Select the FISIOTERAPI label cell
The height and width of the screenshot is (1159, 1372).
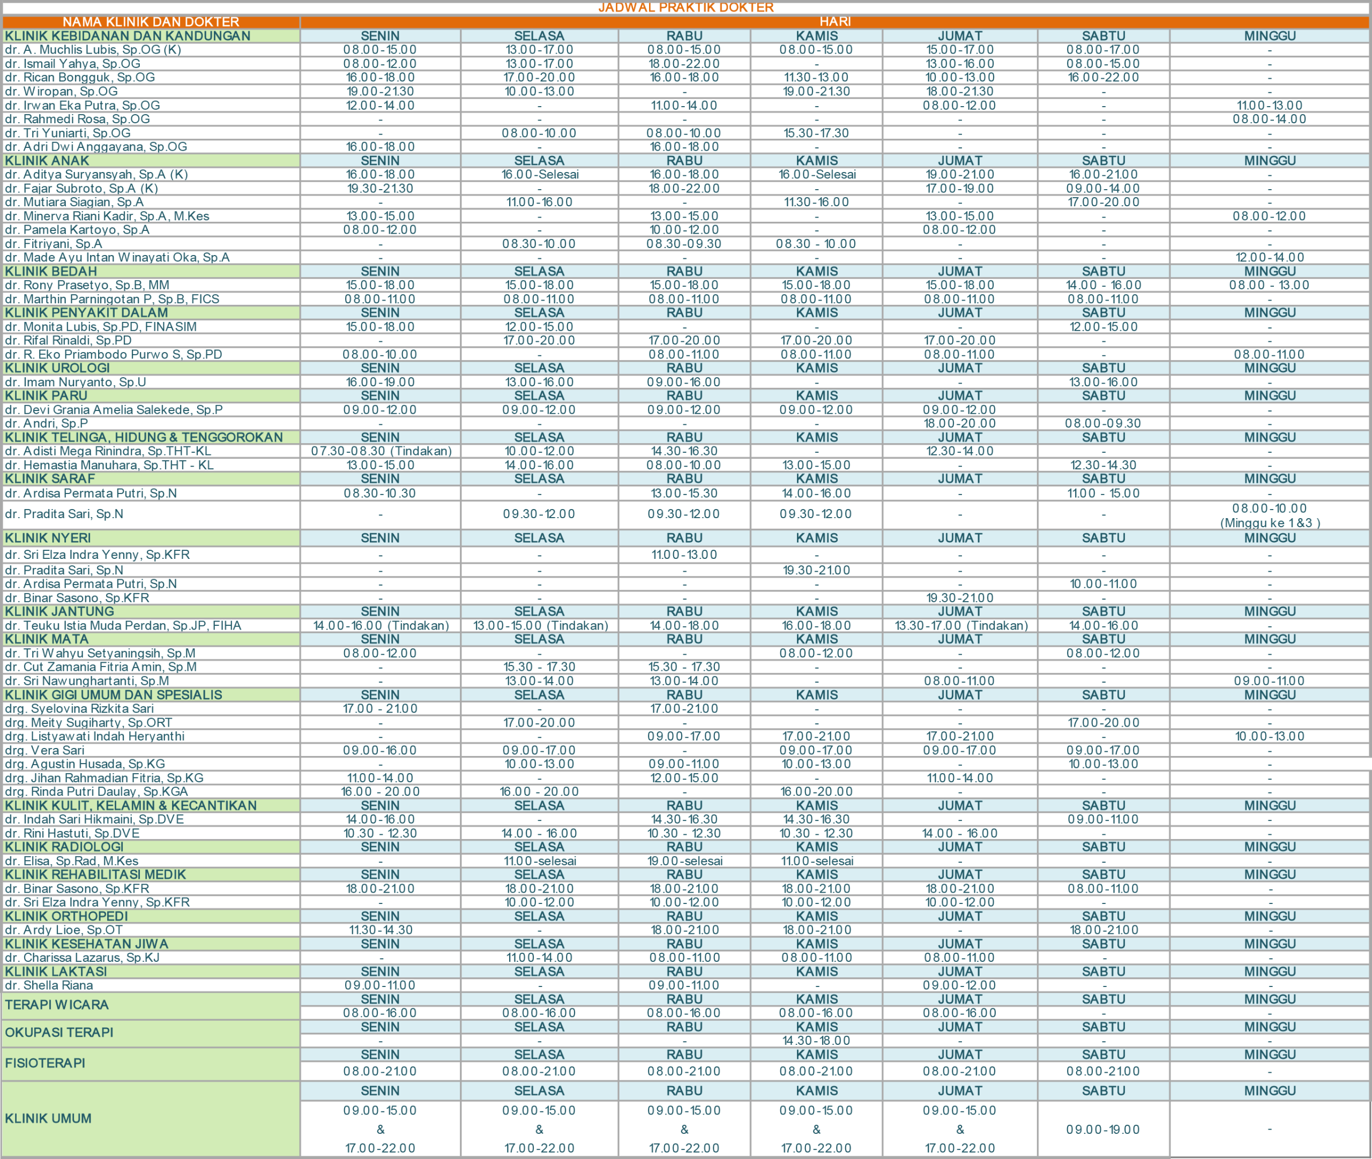click(46, 1063)
